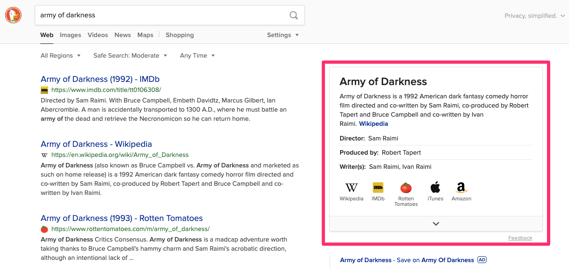Switch to the Maps tab
569x269 pixels.
click(x=145, y=35)
